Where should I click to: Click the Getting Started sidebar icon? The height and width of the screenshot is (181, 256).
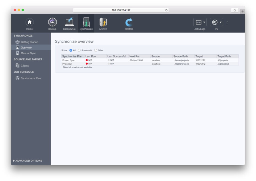tap(17, 42)
